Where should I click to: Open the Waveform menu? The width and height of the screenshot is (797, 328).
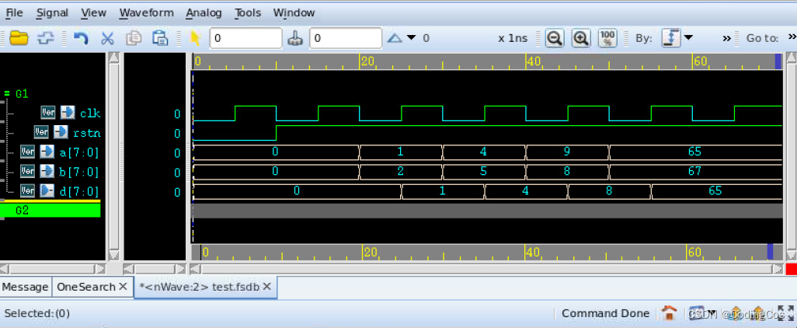coord(146,12)
